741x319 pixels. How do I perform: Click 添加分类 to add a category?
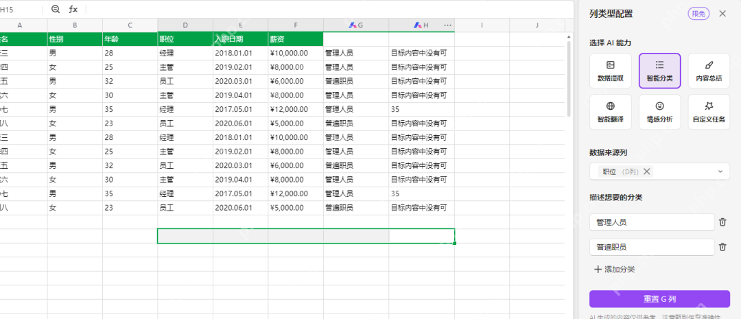[614, 270]
